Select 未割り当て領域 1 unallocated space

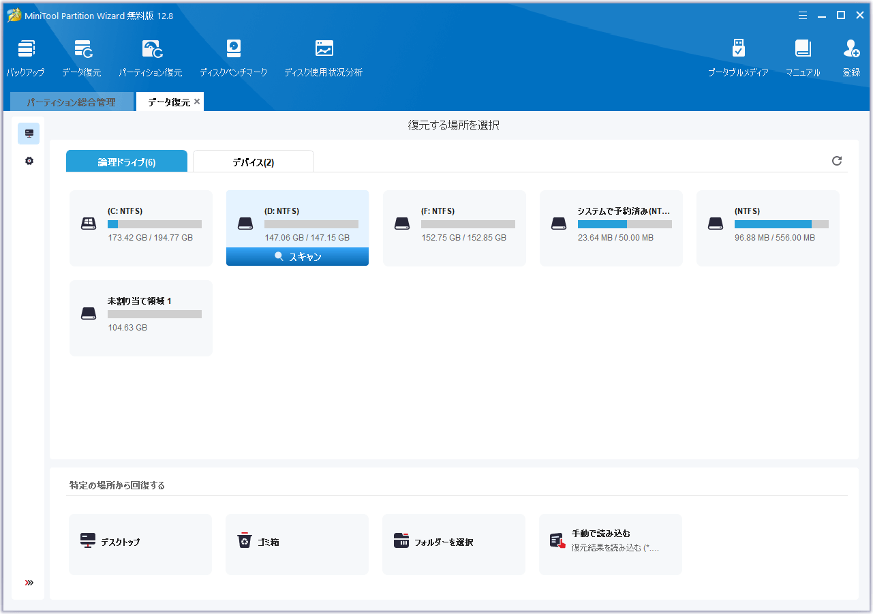point(141,318)
